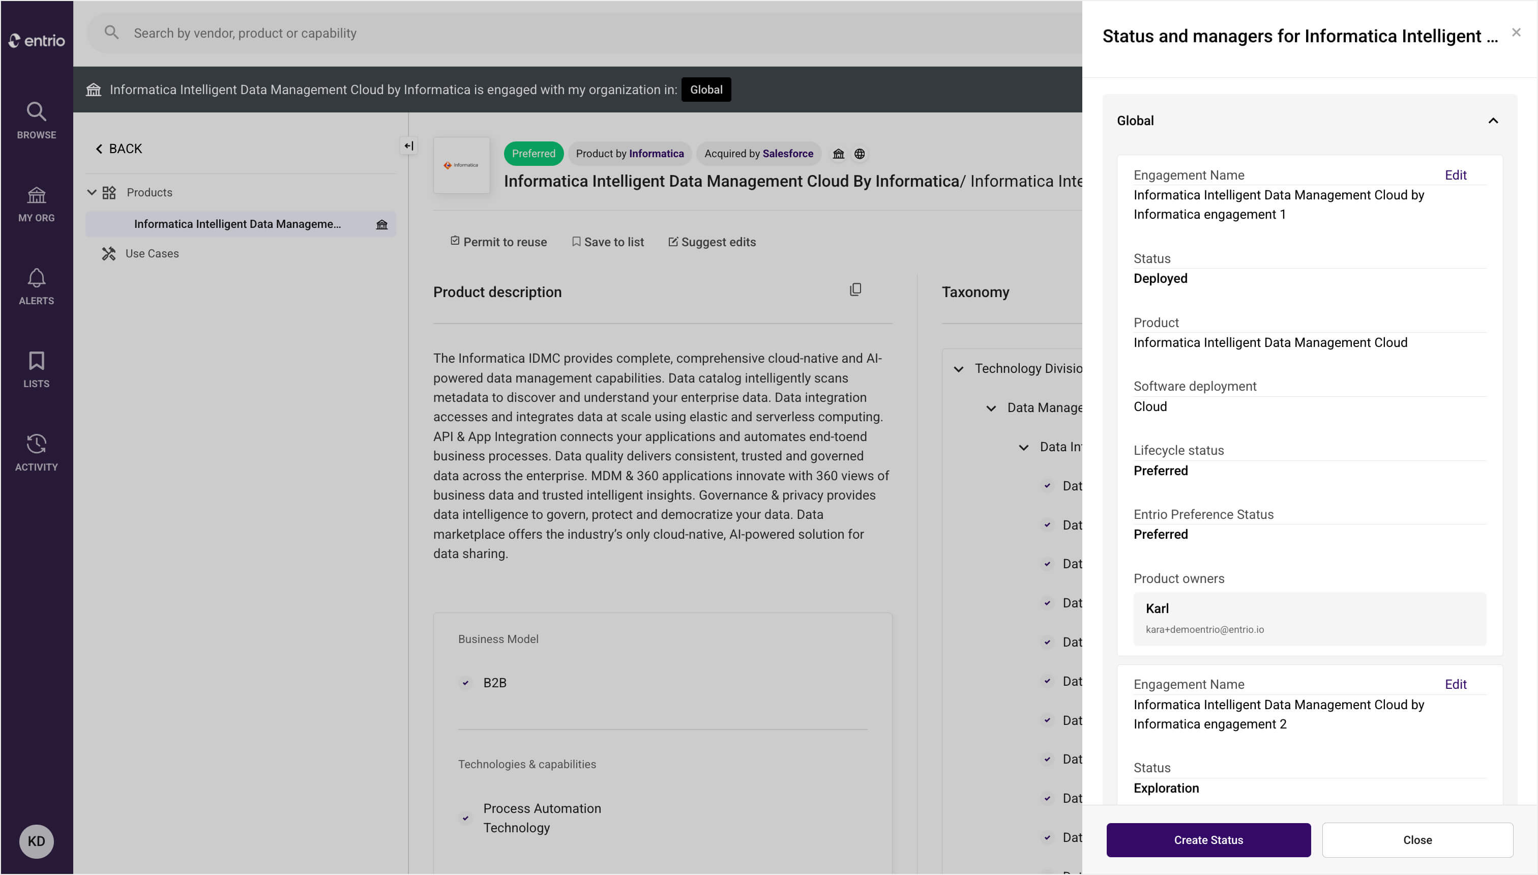
Task: Open the Activity history
Action: tap(37, 453)
